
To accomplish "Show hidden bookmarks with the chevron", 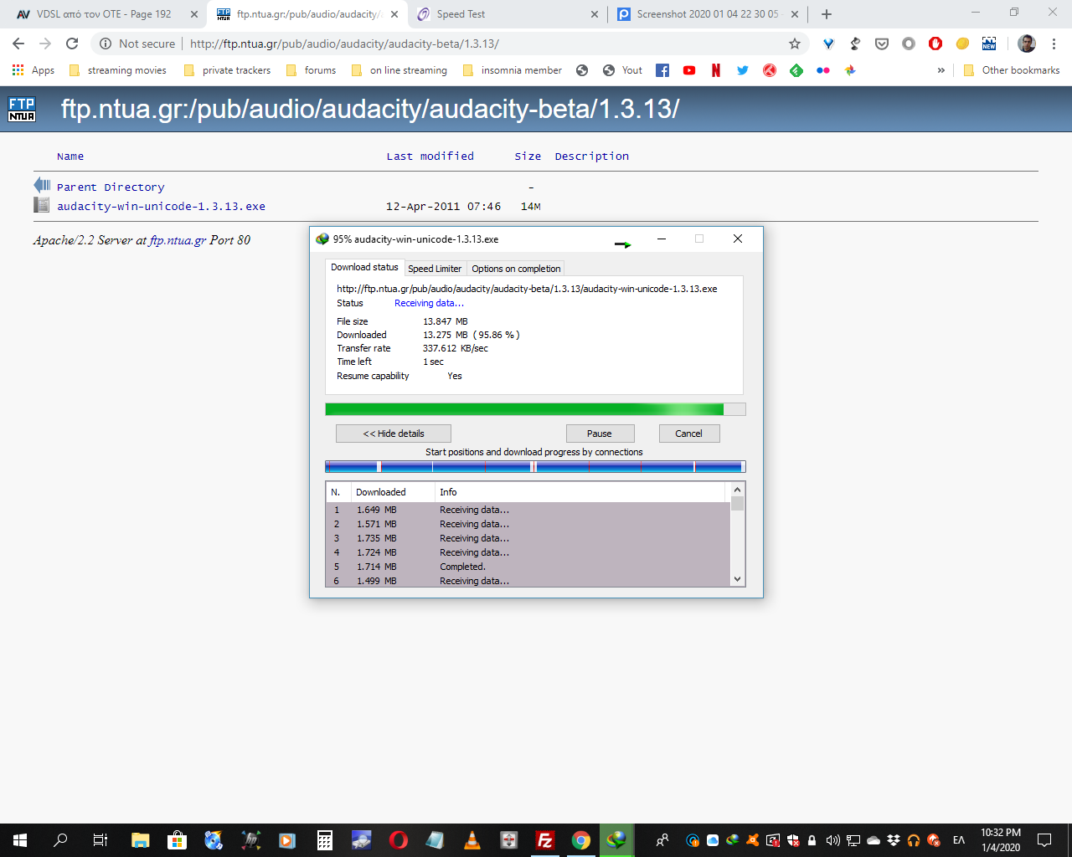I will click(941, 70).
